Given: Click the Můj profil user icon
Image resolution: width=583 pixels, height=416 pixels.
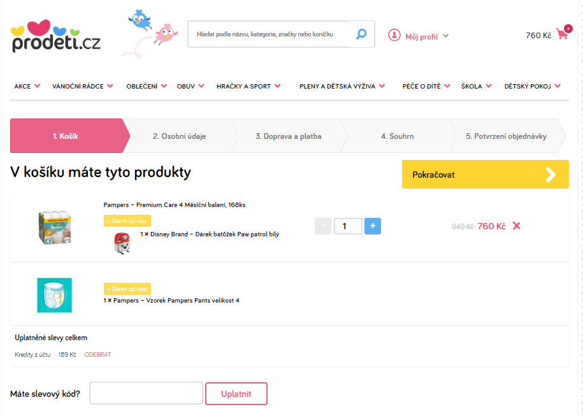Looking at the screenshot, I should pyautogui.click(x=394, y=36).
